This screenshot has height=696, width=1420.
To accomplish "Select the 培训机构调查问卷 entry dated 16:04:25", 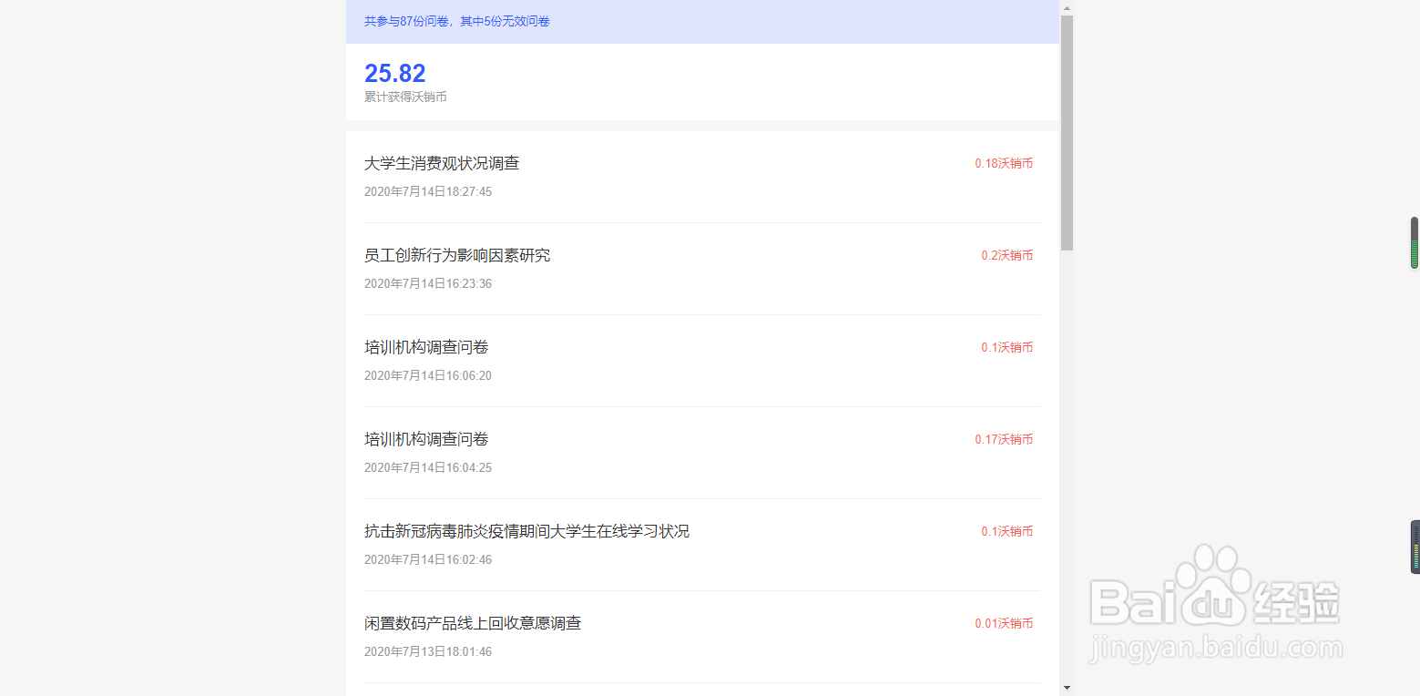I will click(426, 439).
